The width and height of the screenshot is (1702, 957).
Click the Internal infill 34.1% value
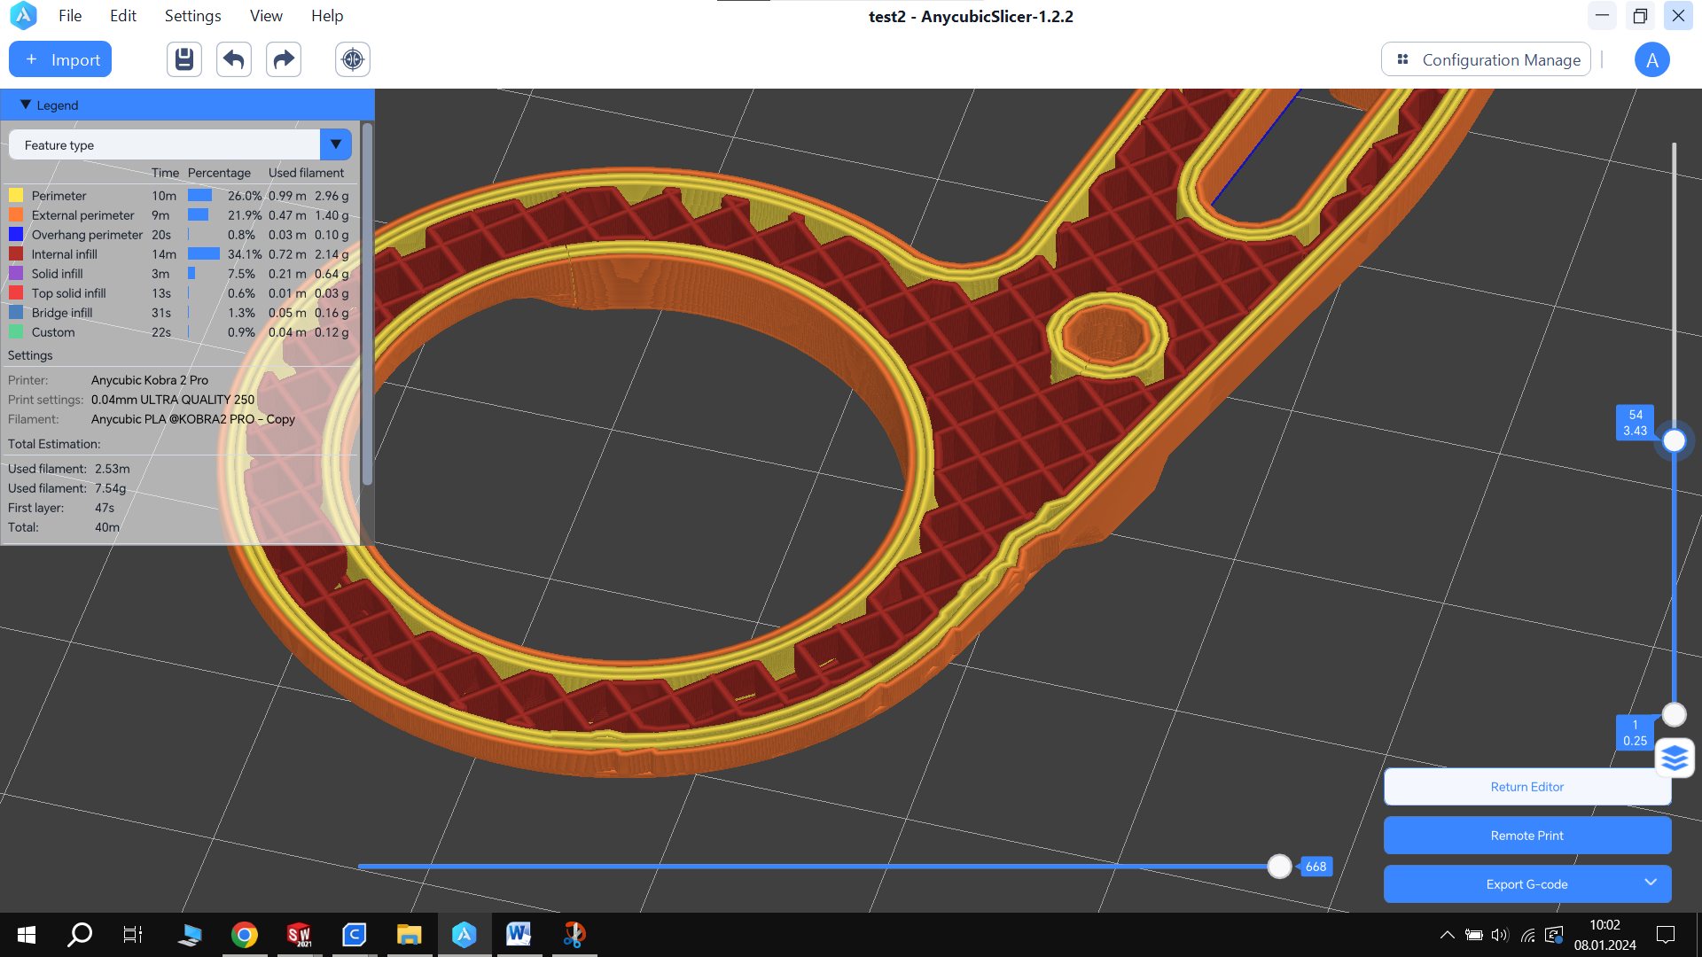point(244,254)
